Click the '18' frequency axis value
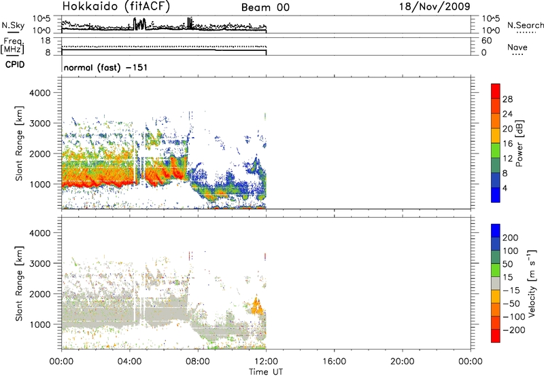Image resolution: width=544 pixels, height=376 pixels. tap(46, 41)
